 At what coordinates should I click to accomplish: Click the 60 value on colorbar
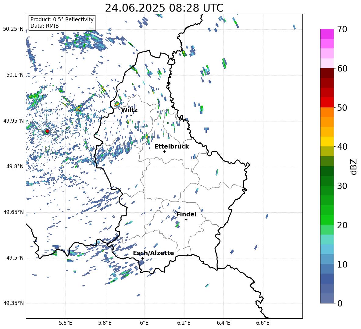342,68
